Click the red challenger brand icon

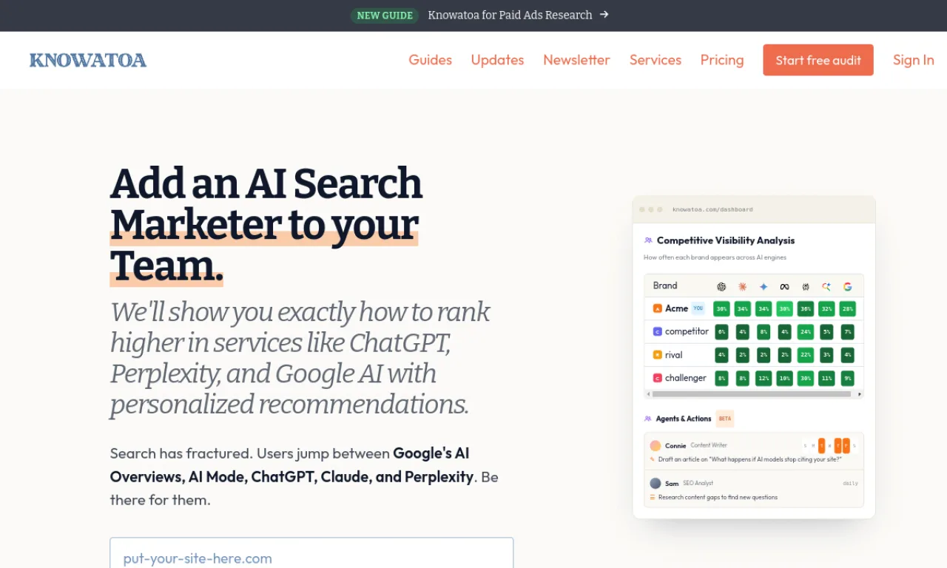(658, 378)
